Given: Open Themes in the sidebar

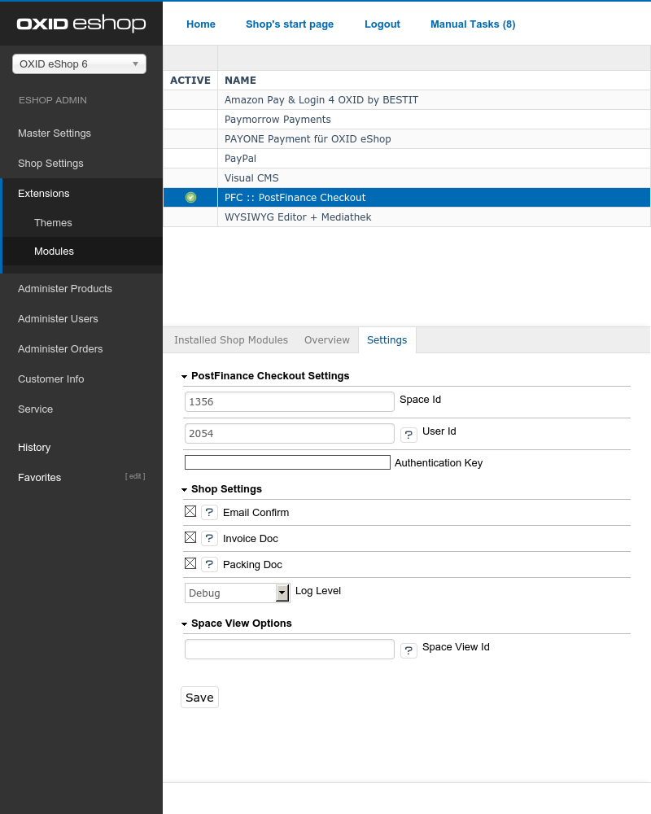Looking at the screenshot, I should [x=53, y=222].
